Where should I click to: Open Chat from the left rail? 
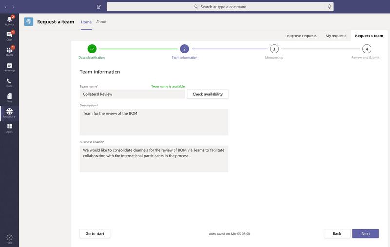[x=9, y=35]
